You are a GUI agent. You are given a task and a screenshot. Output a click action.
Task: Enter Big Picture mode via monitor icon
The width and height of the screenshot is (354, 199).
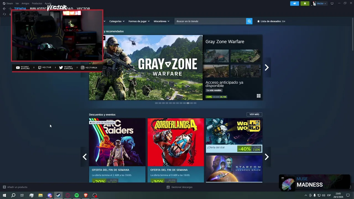coord(332,3)
